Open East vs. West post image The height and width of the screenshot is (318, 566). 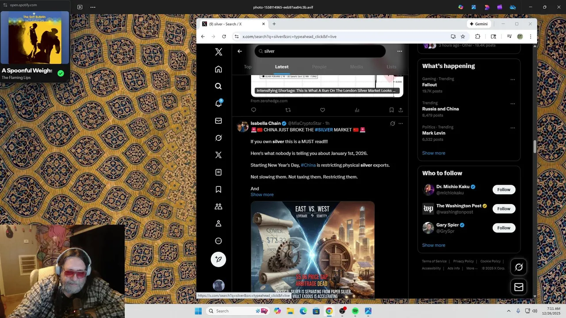(x=313, y=250)
